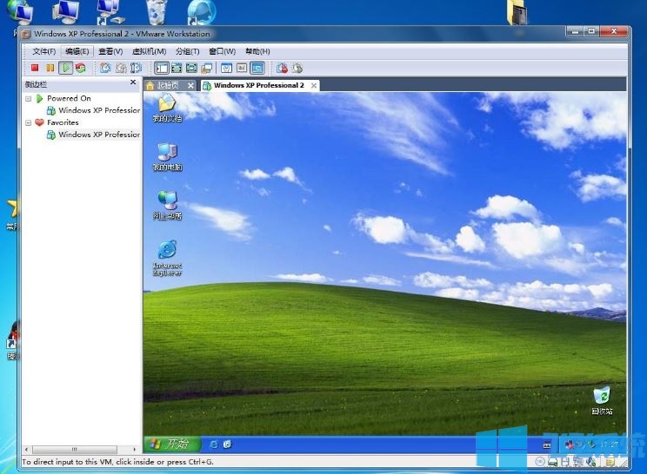Viewport: 647px width, 474px height.
Task: Close the Windows XP Professional 2 tab
Action: click(x=314, y=85)
